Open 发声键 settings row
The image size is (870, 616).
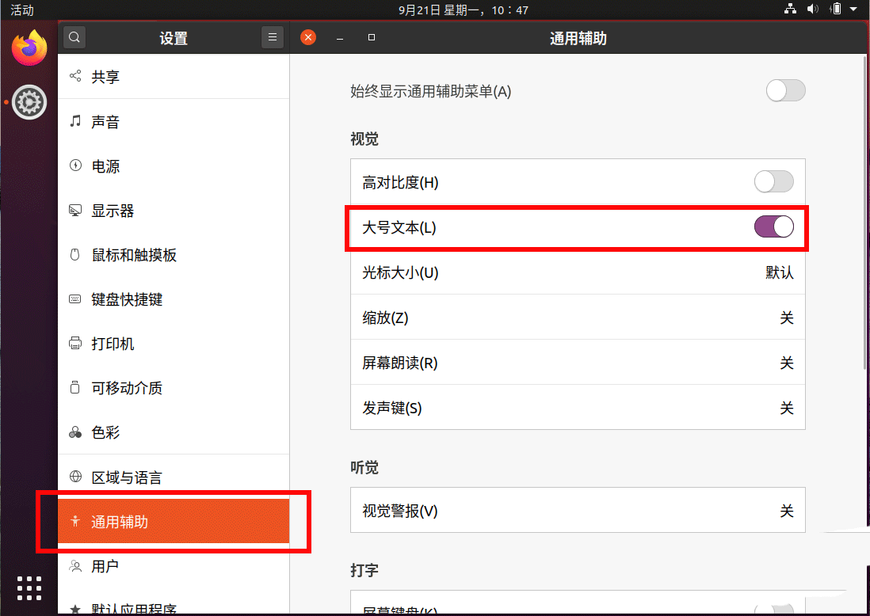pos(577,408)
